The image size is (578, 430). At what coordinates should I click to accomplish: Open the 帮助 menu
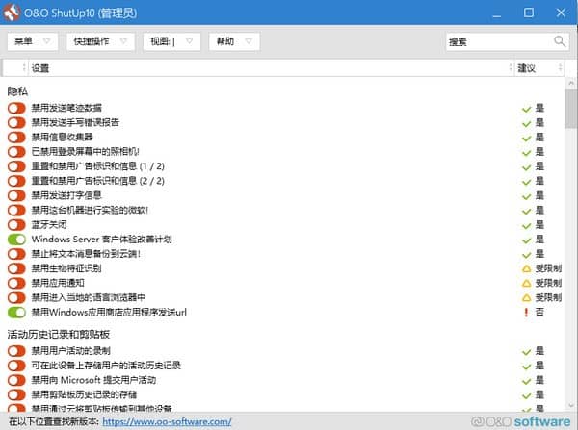[x=234, y=41]
